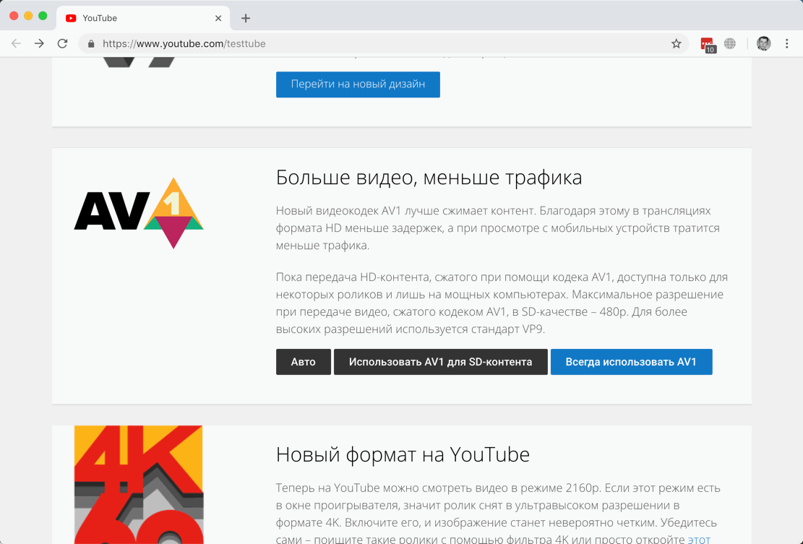Open a new tab with plus button
Viewport: 803px width, 544px height.
(246, 19)
